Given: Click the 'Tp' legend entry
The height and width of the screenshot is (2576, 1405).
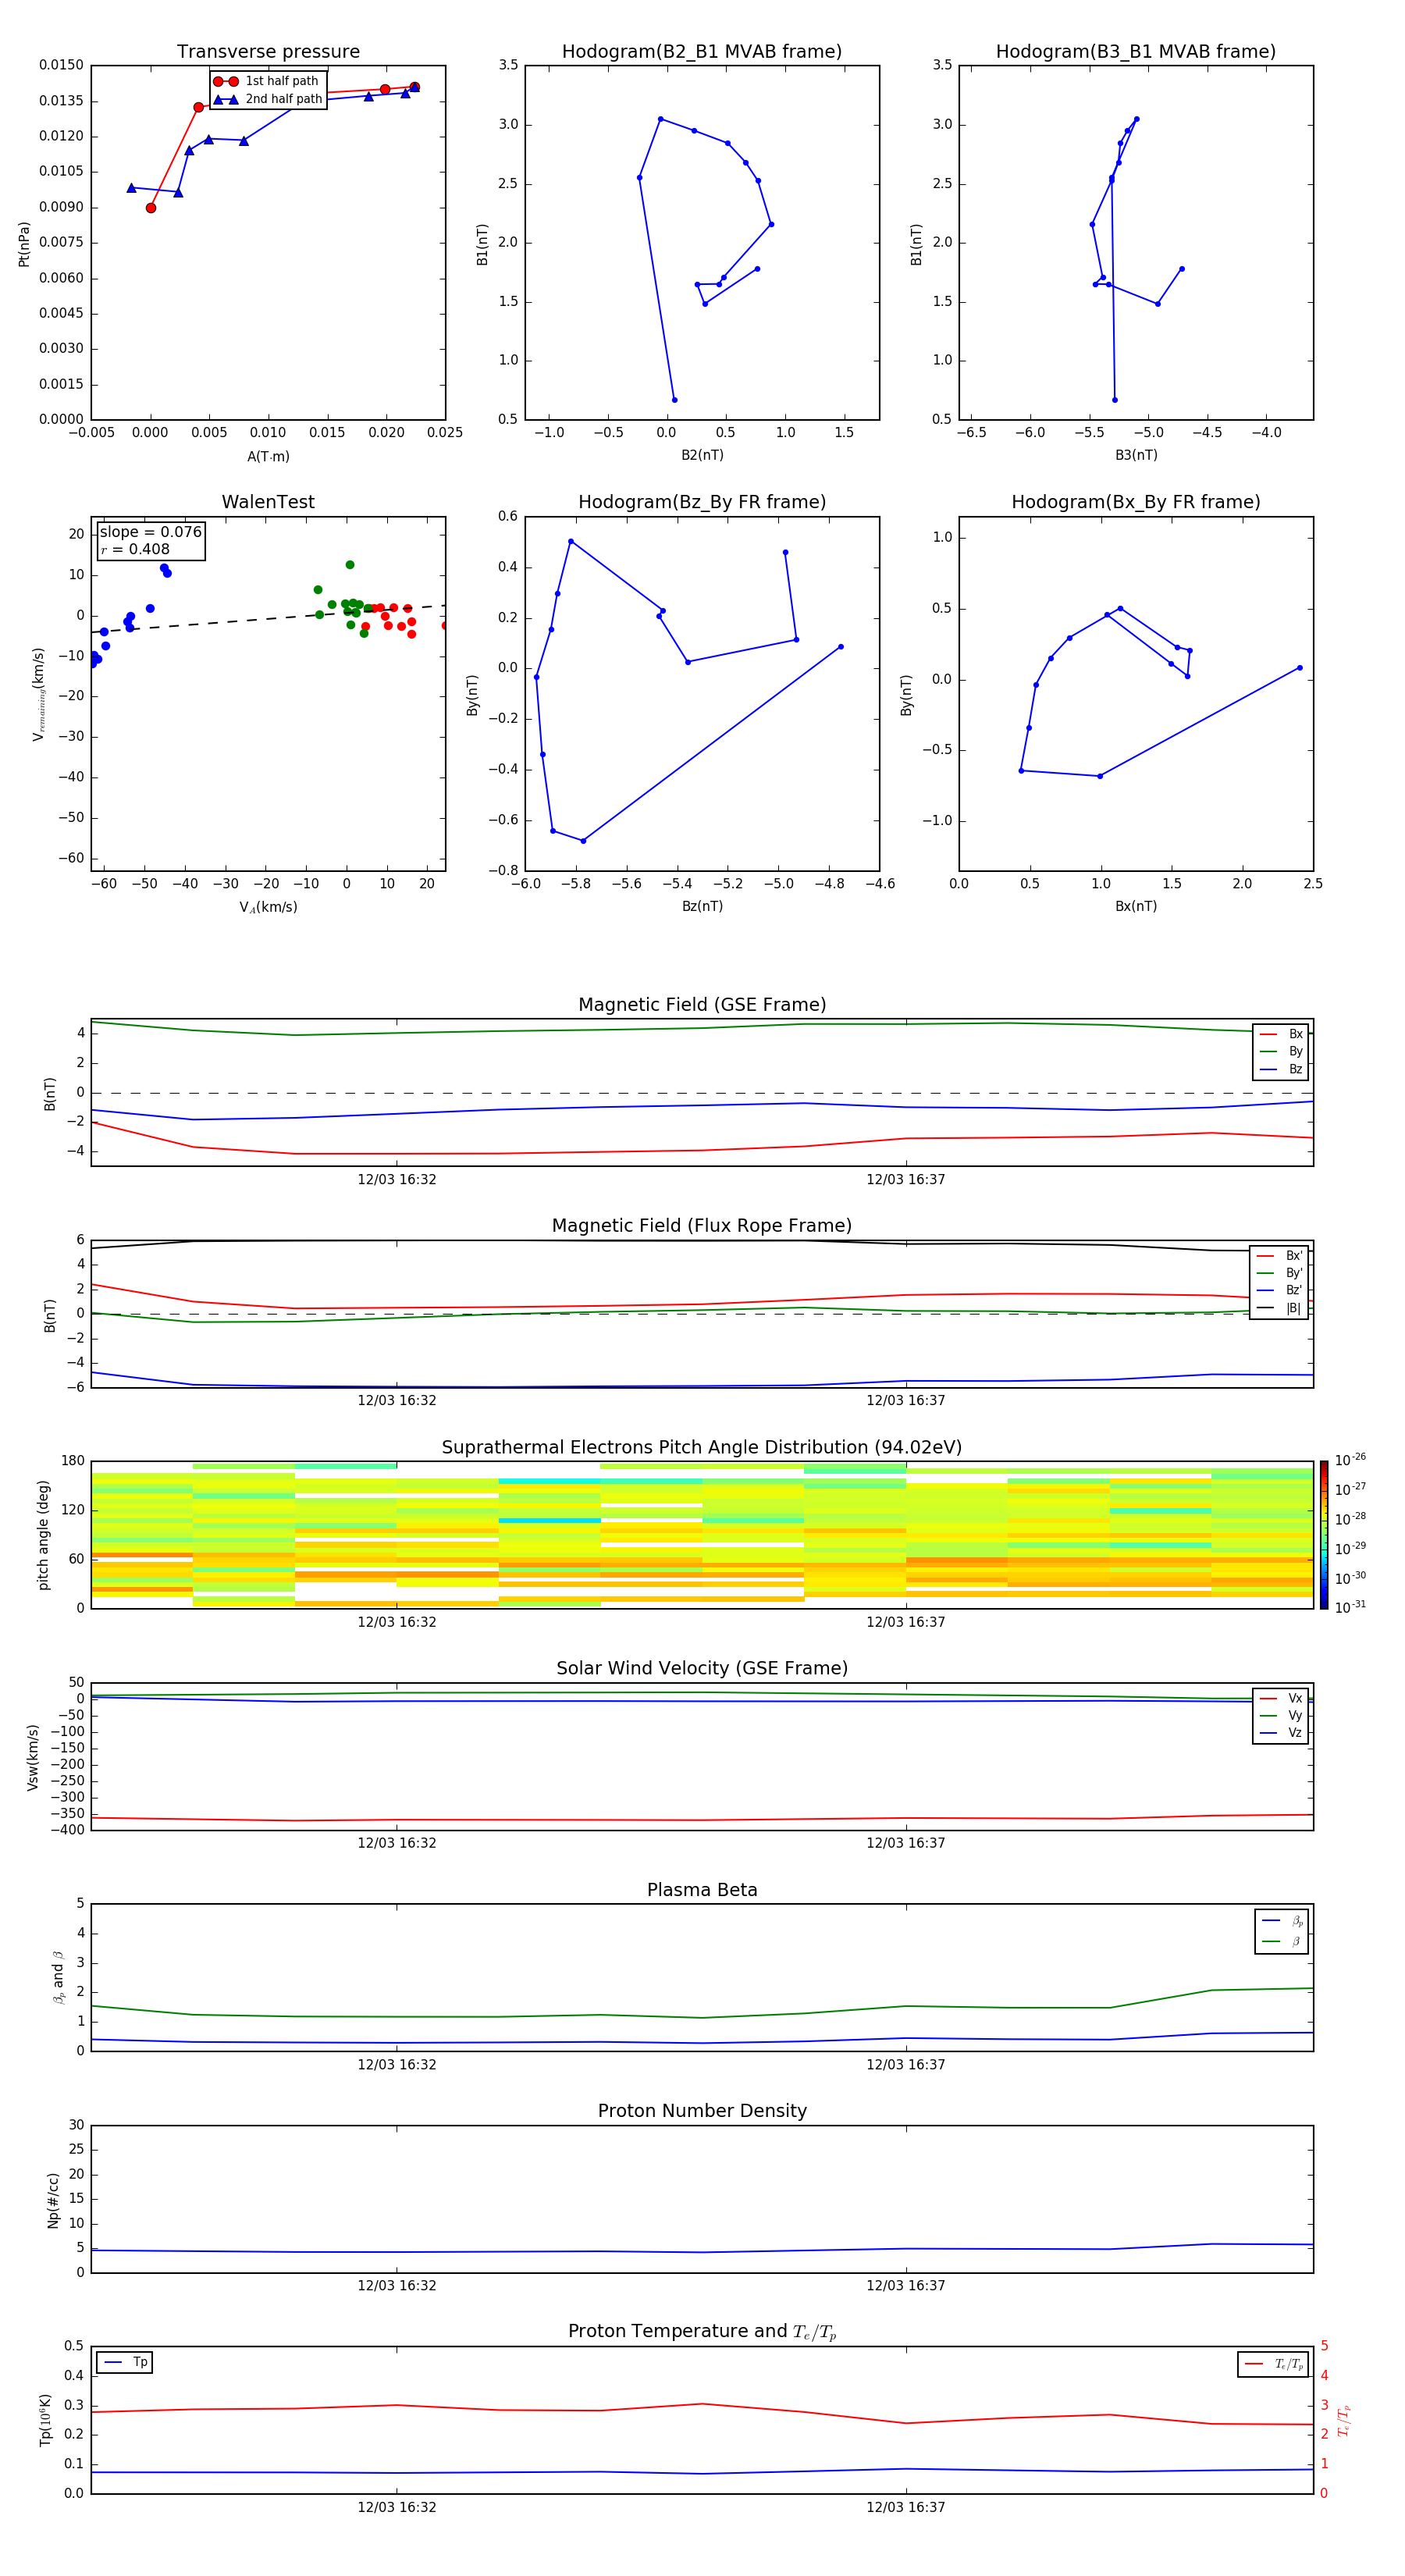Looking at the screenshot, I should tap(125, 2362).
